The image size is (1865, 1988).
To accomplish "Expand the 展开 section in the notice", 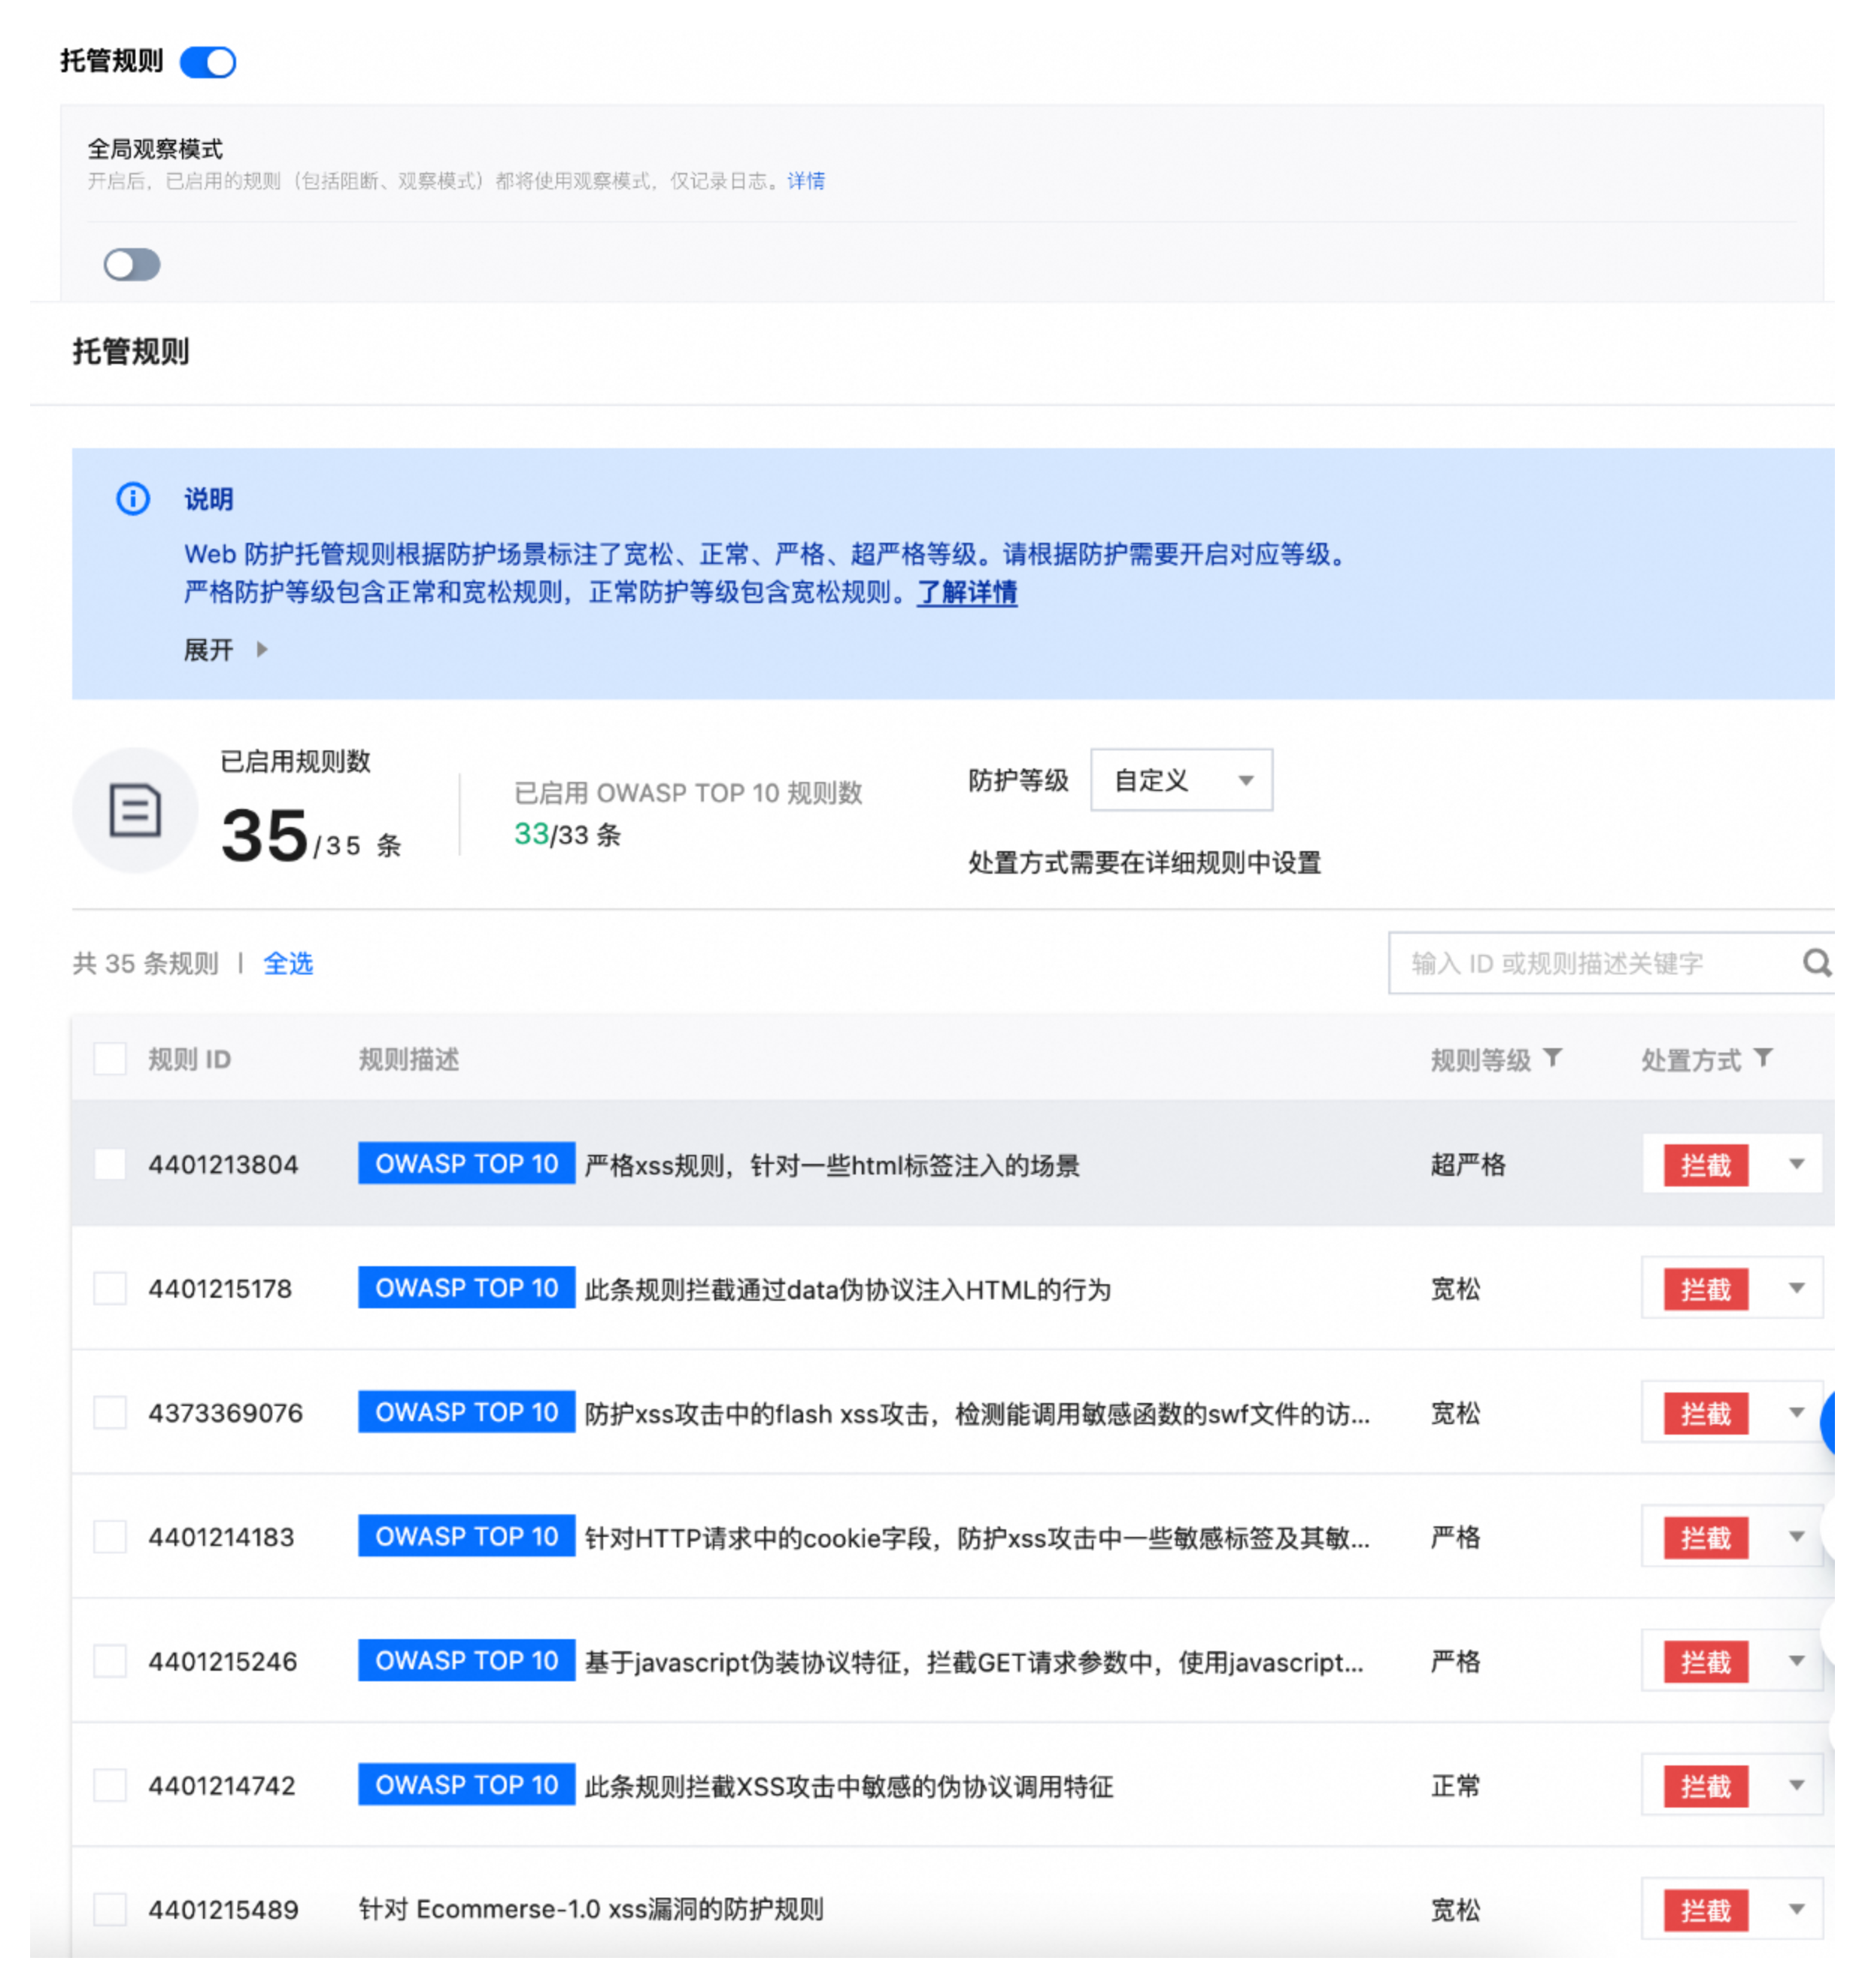I will 225,650.
